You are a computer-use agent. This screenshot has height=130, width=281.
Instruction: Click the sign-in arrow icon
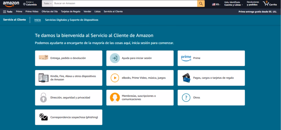tap(115, 58)
